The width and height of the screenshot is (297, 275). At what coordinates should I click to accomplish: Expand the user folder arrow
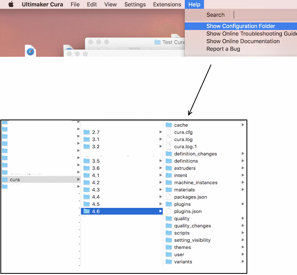coord(243,254)
